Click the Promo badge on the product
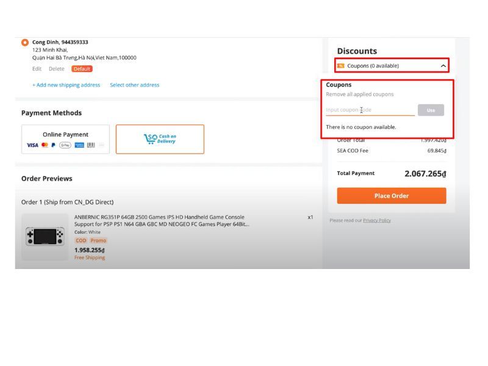 (x=99, y=240)
